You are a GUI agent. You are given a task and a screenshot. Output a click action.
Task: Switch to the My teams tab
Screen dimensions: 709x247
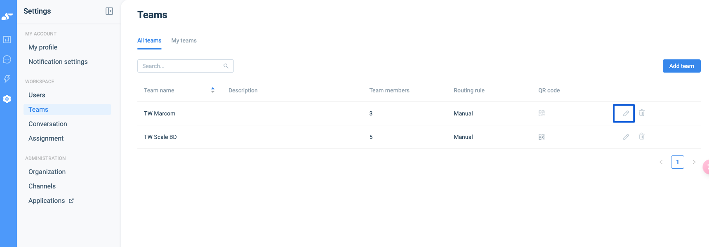(184, 40)
